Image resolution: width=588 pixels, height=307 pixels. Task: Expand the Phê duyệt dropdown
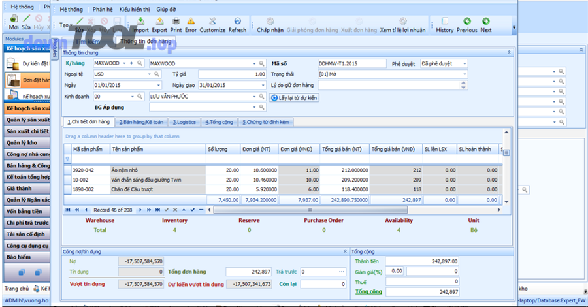[465, 64]
